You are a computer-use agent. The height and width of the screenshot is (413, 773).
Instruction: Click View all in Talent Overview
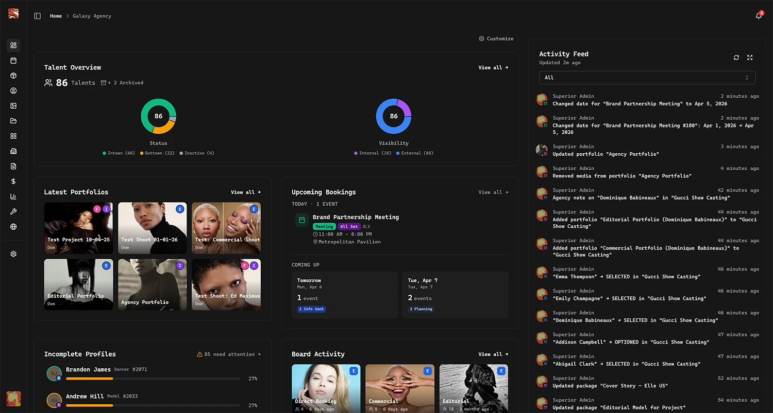coord(493,67)
